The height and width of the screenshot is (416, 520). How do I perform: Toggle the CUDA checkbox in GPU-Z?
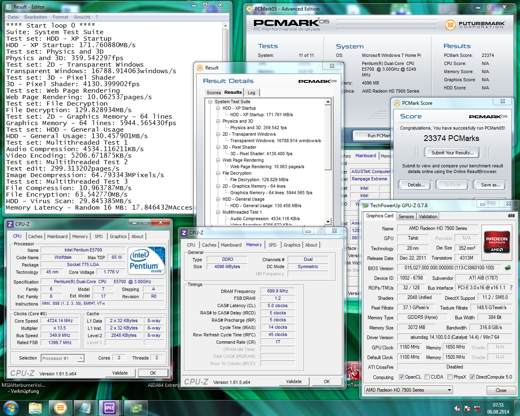click(427, 377)
